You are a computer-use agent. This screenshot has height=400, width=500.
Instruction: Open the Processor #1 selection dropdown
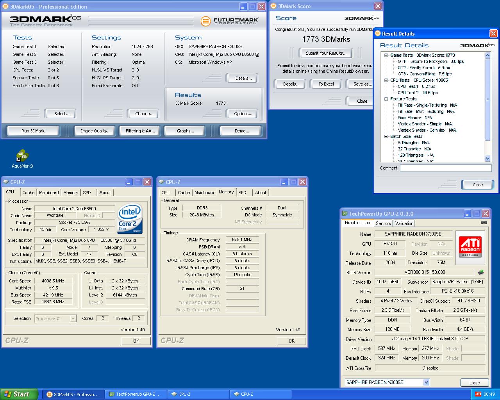pos(73,319)
